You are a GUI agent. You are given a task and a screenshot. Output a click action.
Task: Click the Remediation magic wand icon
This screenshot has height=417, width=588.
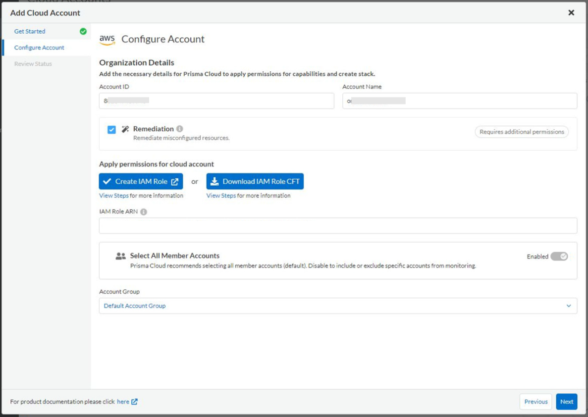(125, 129)
